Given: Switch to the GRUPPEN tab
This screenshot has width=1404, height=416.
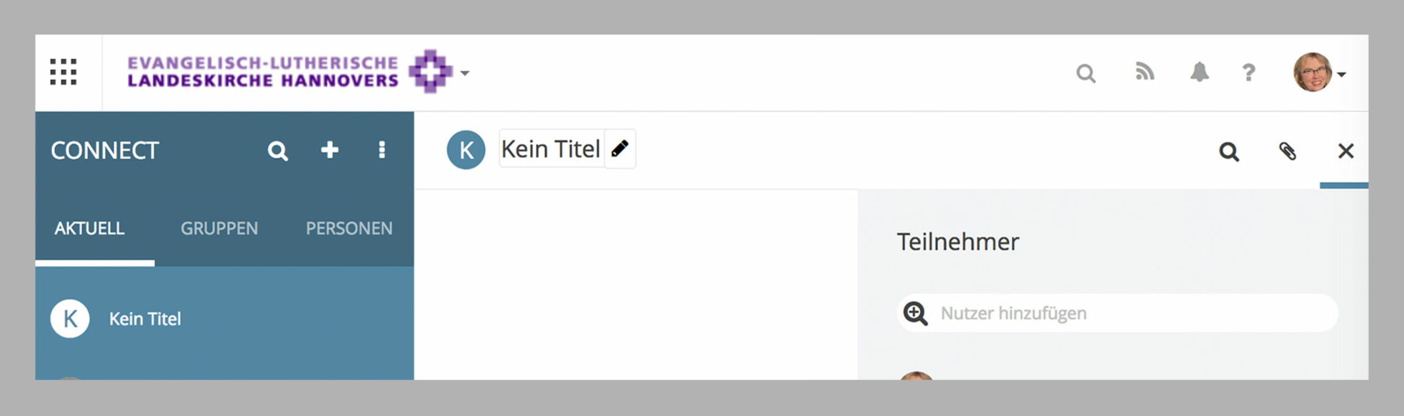Looking at the screenshot, I should pos(219,228).
